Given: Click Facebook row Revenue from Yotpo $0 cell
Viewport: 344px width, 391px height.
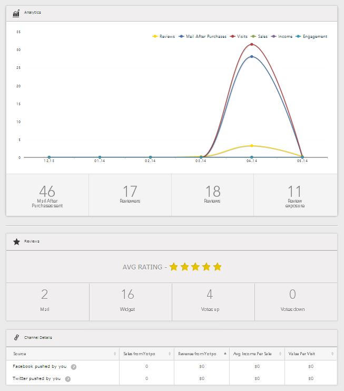Looking at the screenshot, I should (202, 366).
